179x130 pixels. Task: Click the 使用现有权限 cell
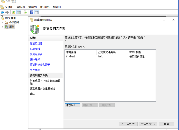[137, 57]
